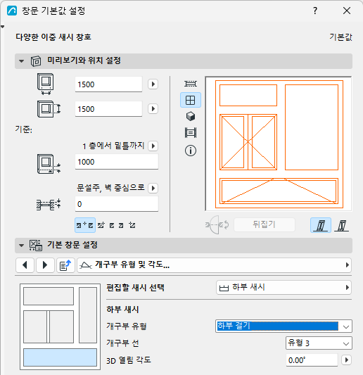363x375 pixels.
Task: Click the 기본 창문 설정 panel settings icon
Action: [x=36, y=246]
